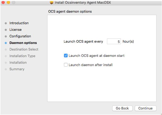The width and height of the screenshot is (162, 115).
Task: Click Summary step in sidebar
Action: click(17, 69)
